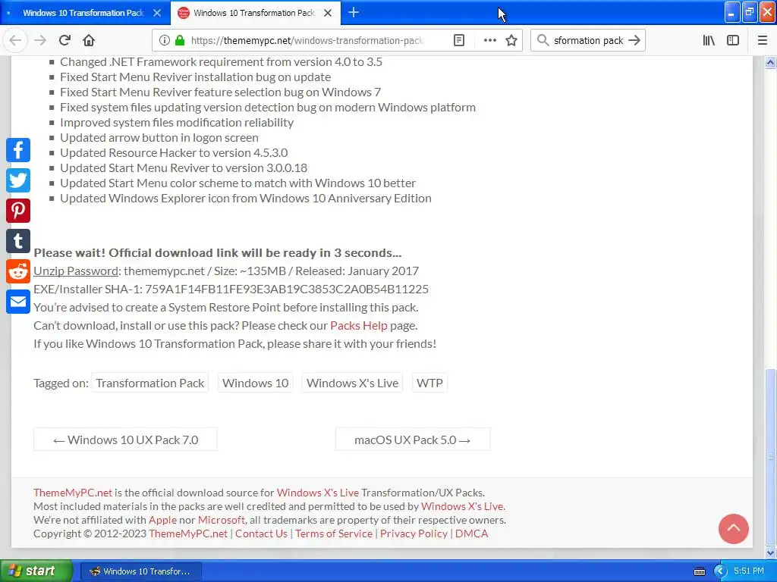Select Windows 10 Transfor... taskbar button
The width and height of the screenshot is (777, 582).
(x=140, y=571)
